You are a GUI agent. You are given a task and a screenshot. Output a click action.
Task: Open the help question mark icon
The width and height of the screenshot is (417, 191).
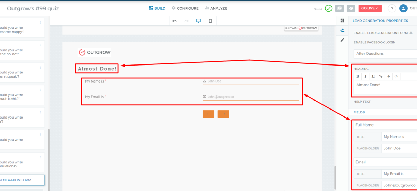click(x=392, y=9)
